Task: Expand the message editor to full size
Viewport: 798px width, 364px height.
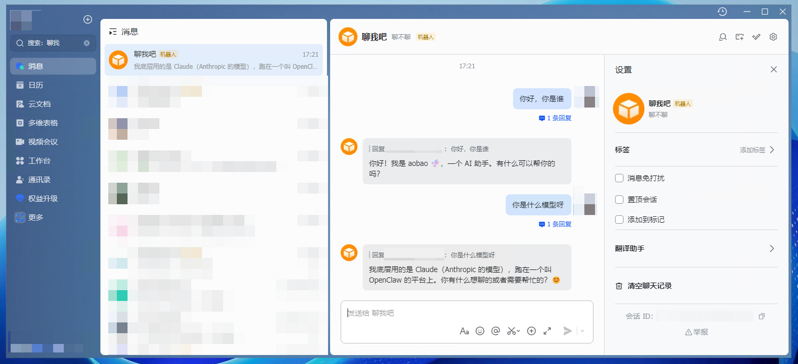Action: pyautogui.click(x=547, y=331)
